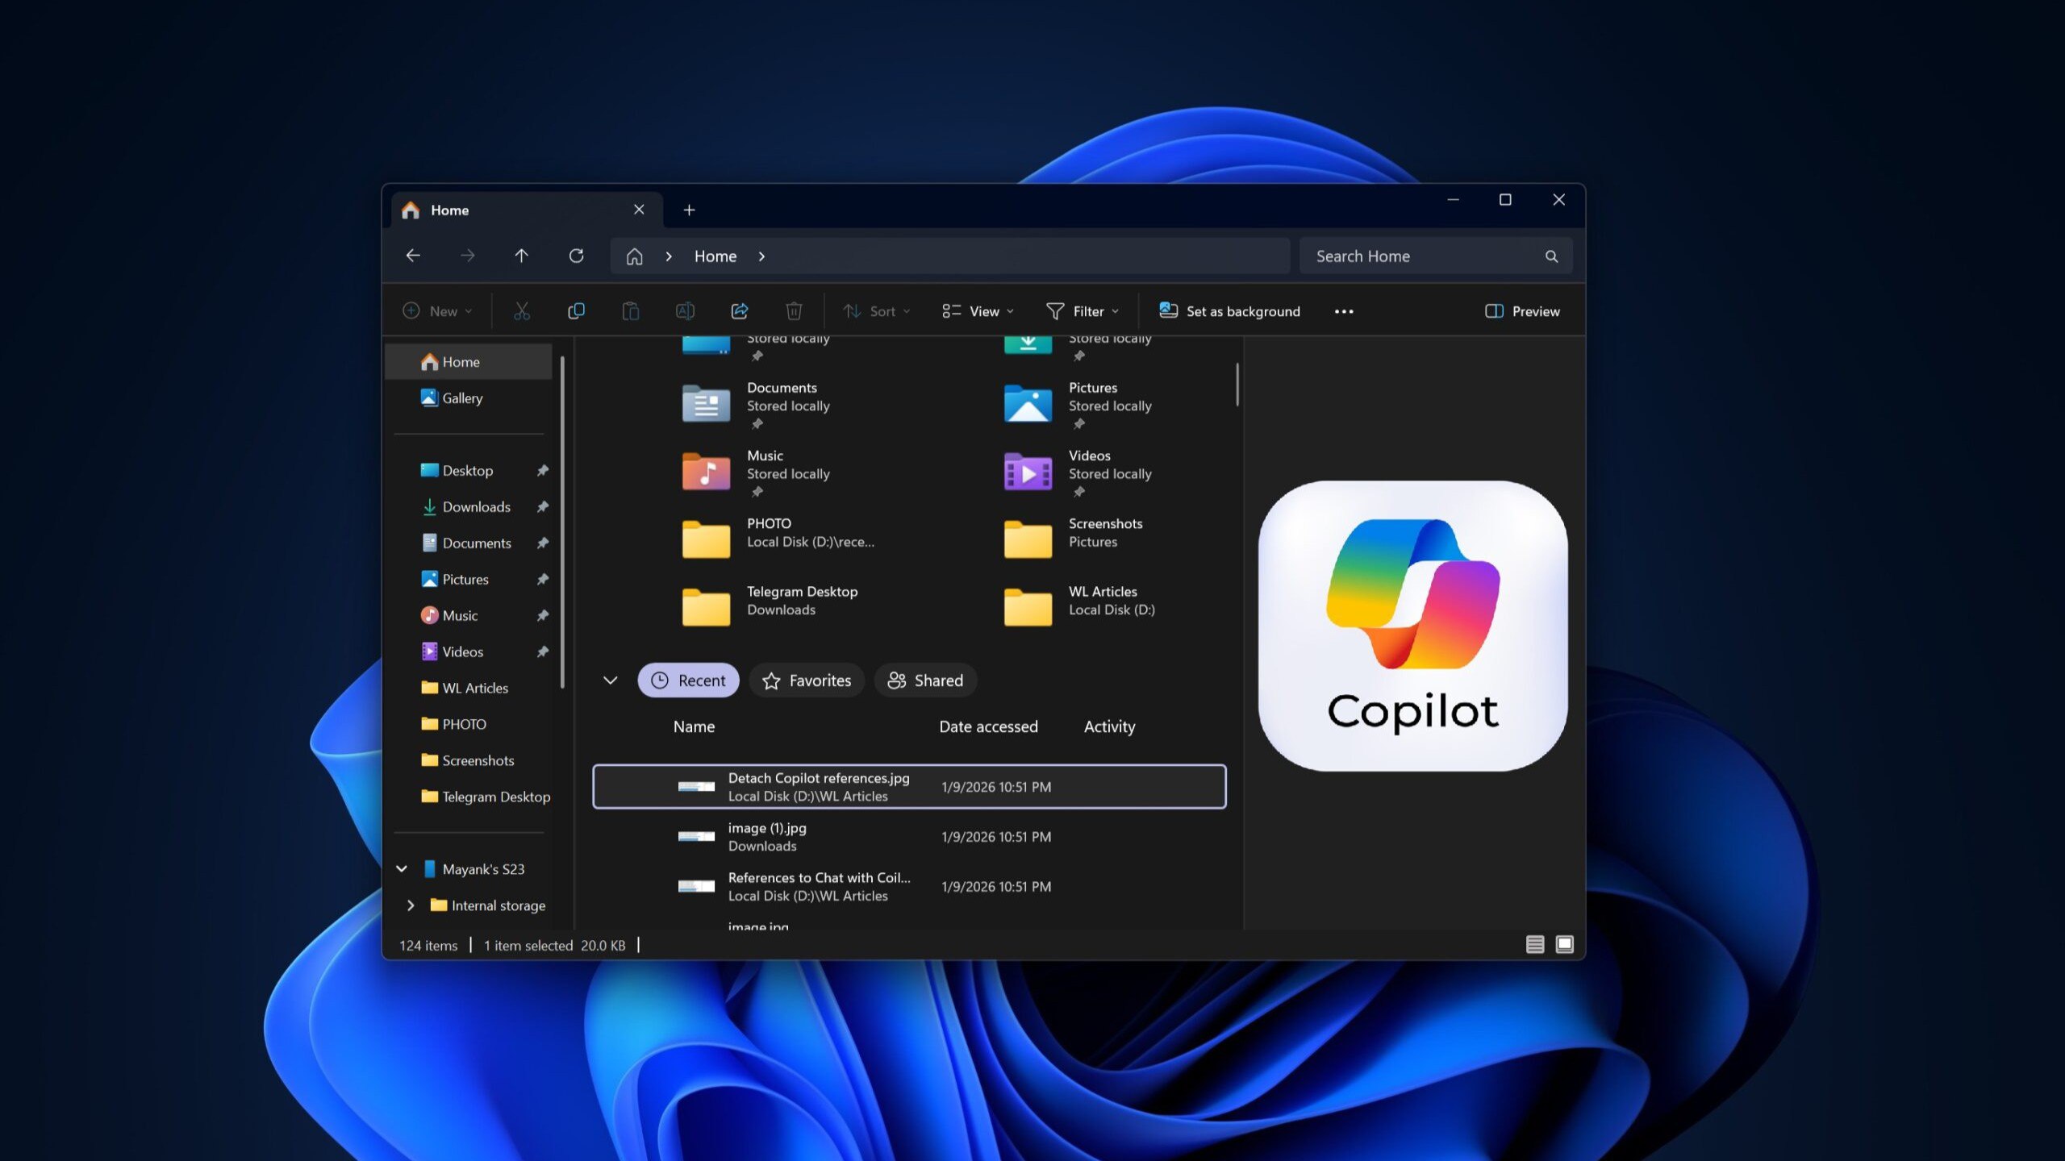The width and height of the screenshot is (2065, 1161).
Task: Open the search magnifier in the search box
Action: pyautogui.click(x=1551, y=256)
